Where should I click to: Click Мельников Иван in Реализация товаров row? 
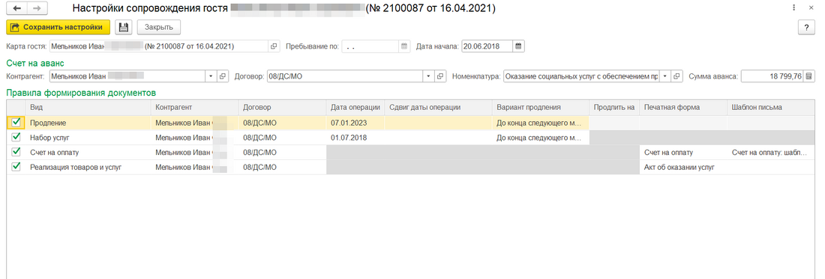click(195, 168)
